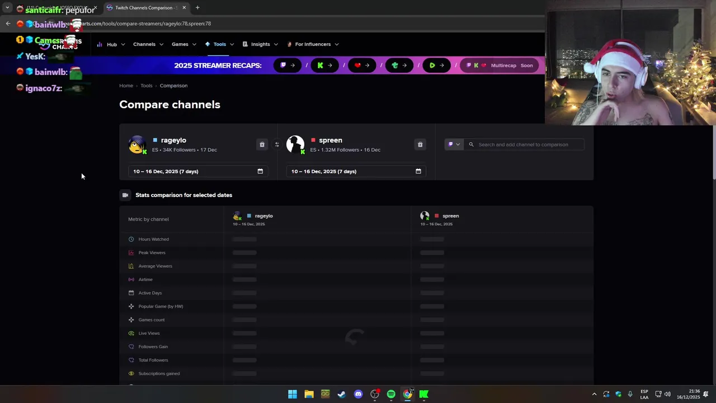Expand the Insights menu
Image resolution: width=716 pixels, height=403 pixels.
[x=260, y=44]
